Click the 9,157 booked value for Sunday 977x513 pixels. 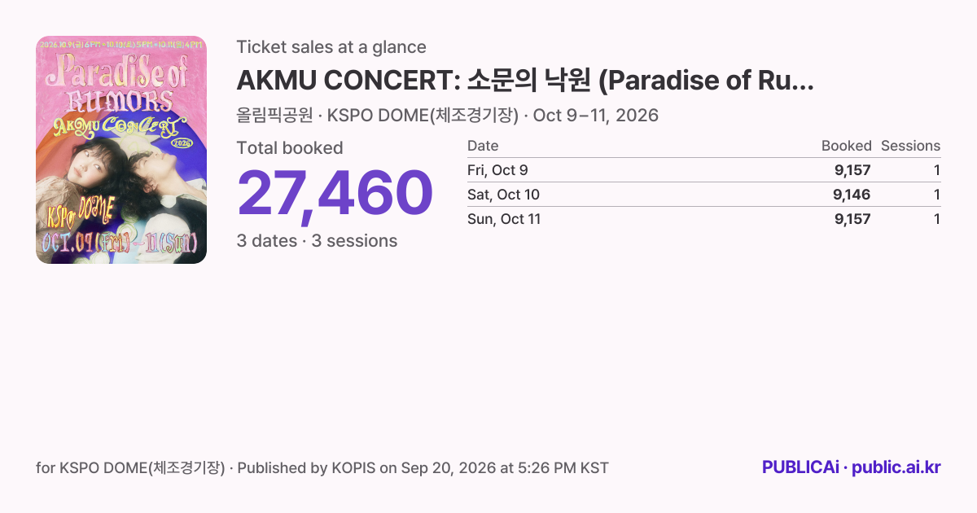point(852,219)
